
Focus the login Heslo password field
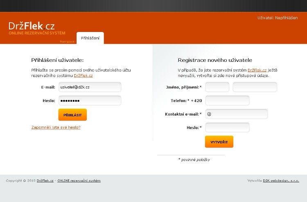(x=90, y=101)
